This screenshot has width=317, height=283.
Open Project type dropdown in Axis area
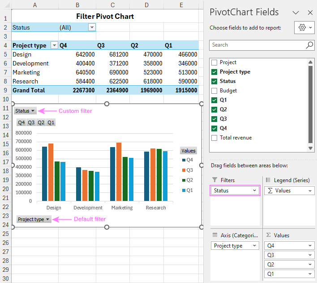click(x=254, y=245)
